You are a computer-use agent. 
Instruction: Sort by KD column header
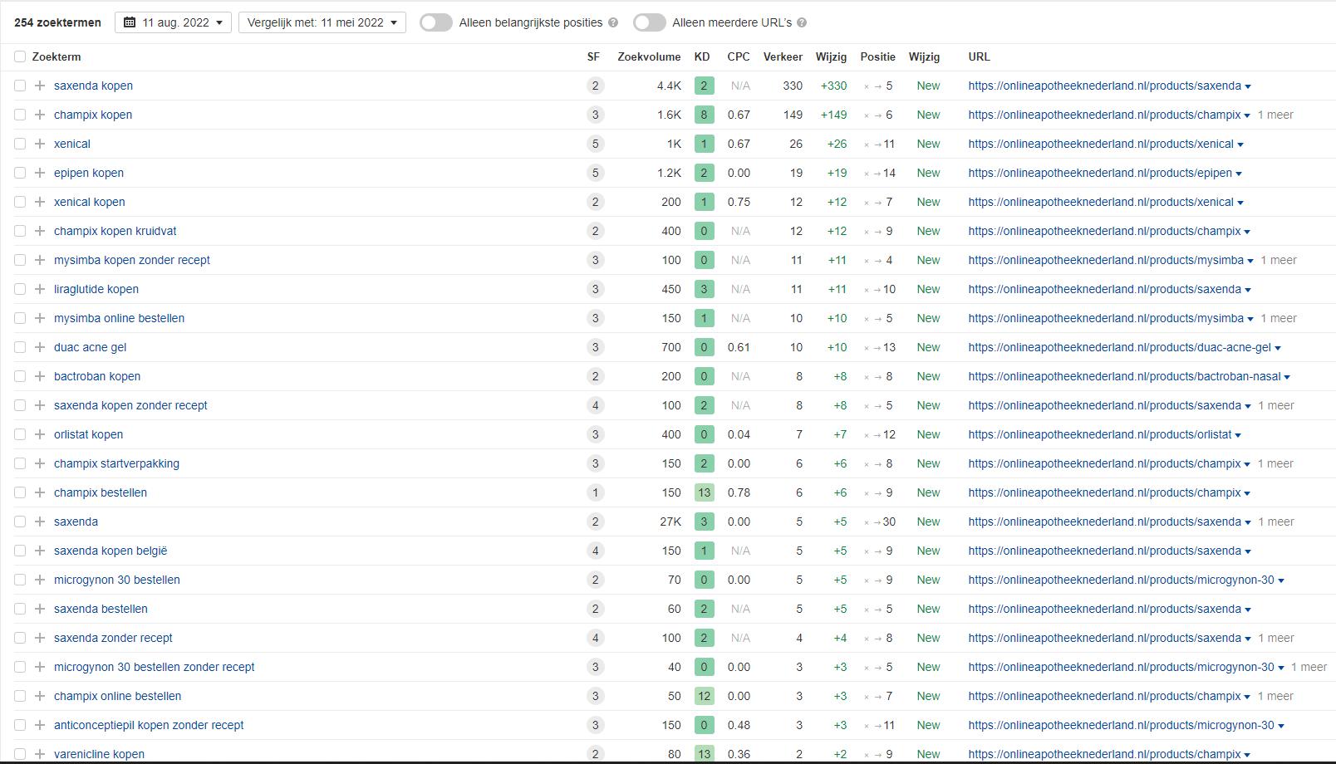coord(702,56)
